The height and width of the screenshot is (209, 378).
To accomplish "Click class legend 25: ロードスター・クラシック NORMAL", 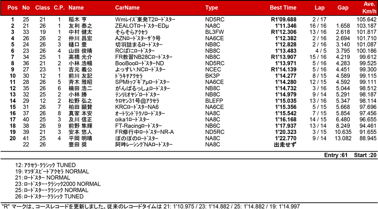I will tap(52, 190).
